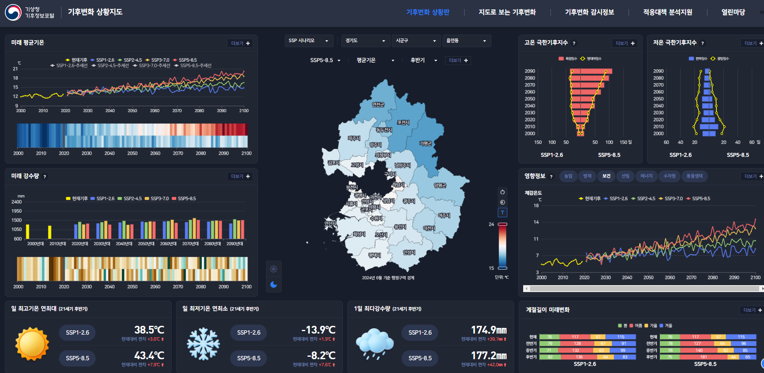Toggle 폭염일수 legend in 고온 극한기후지수
This screenshot has width=764, height=373.
568,59
